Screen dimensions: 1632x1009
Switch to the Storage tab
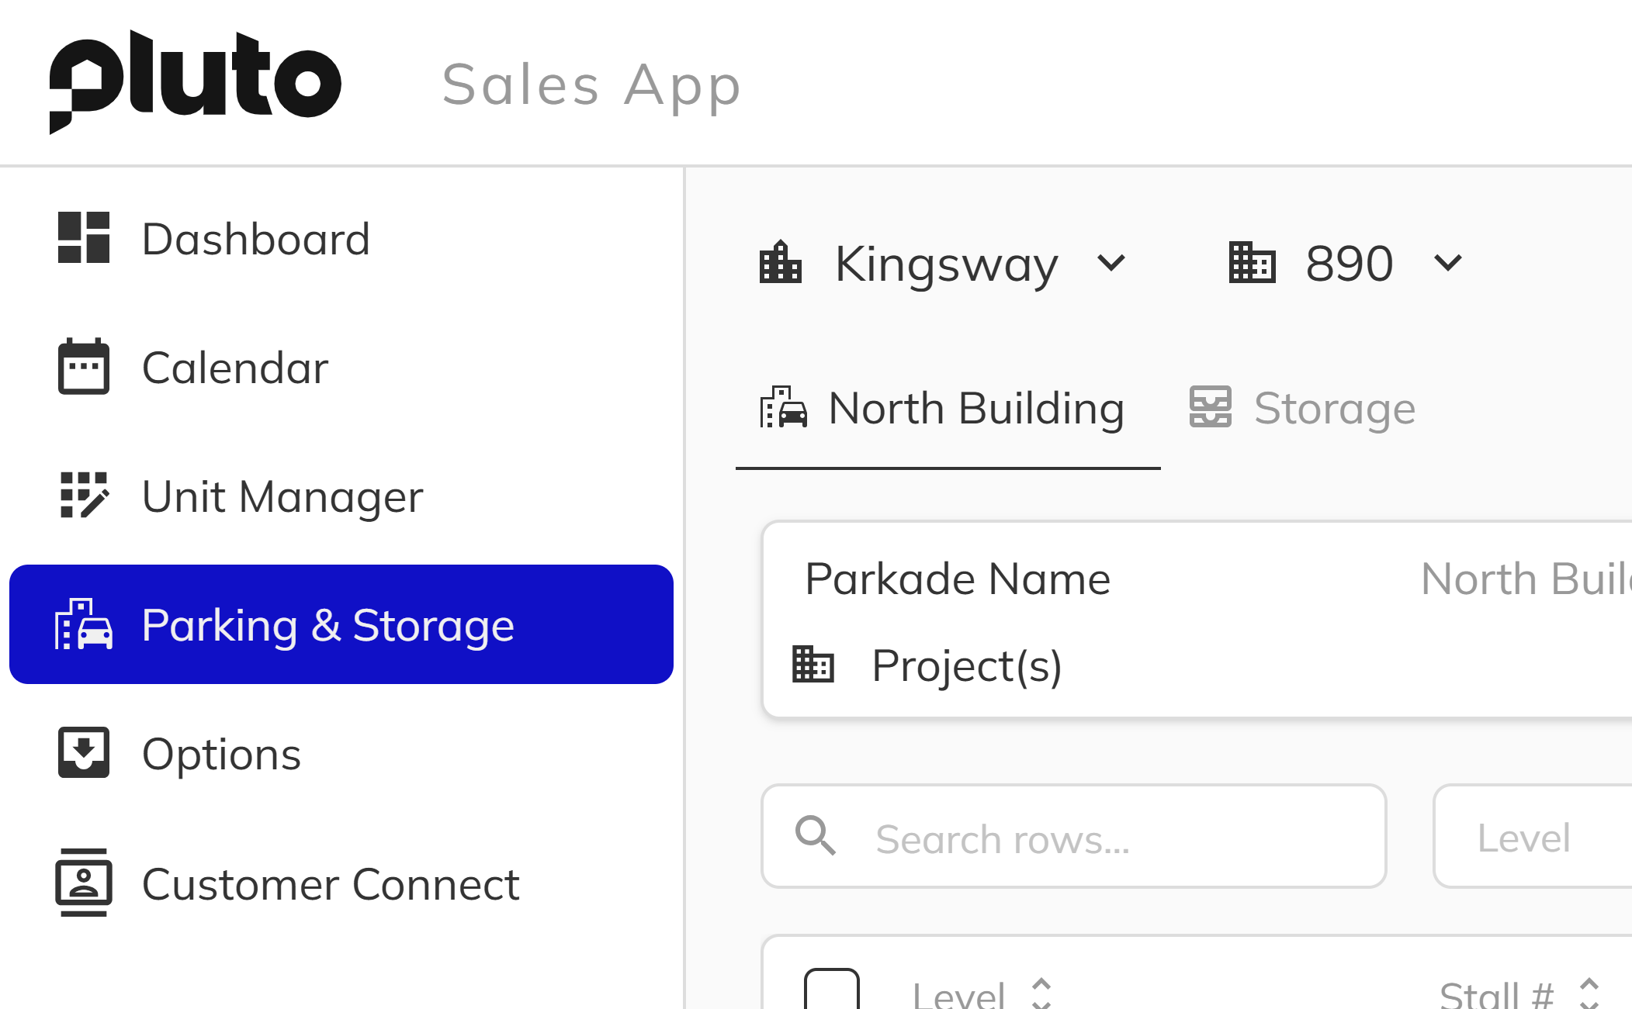pyautogui.click(x=1300, y=409)
